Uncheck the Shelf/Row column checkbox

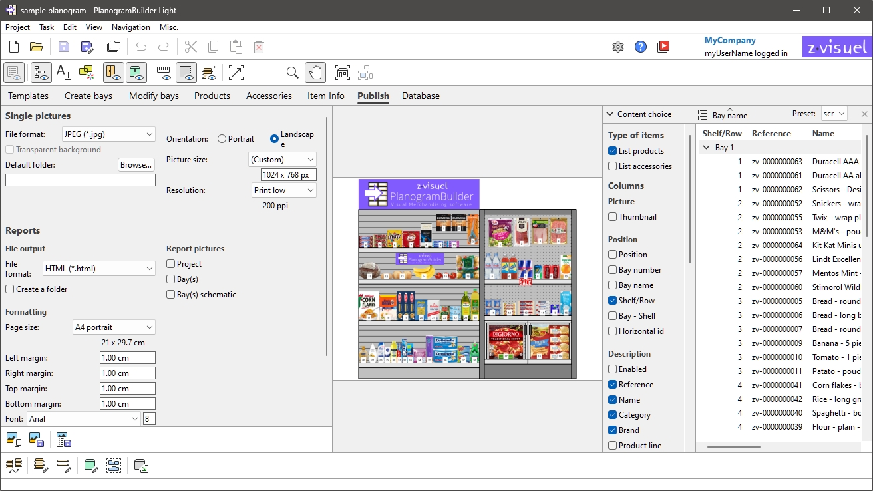(x=612, y=301)
